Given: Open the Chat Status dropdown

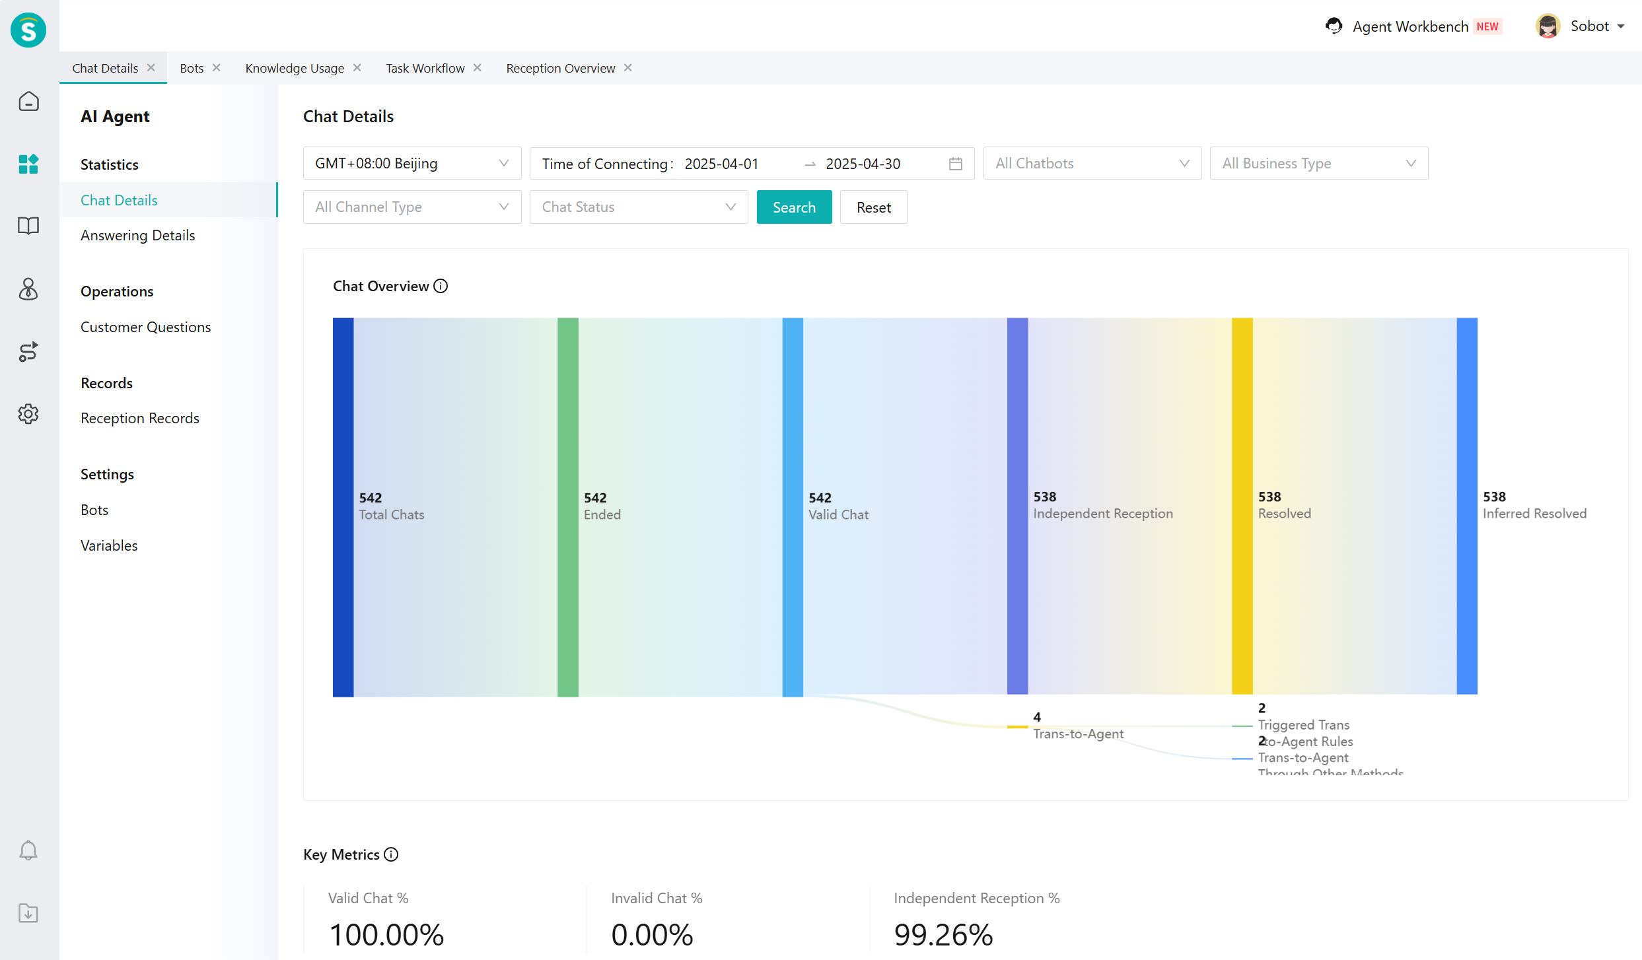Looking at the screenshot, I should click(x=729, y=207).
